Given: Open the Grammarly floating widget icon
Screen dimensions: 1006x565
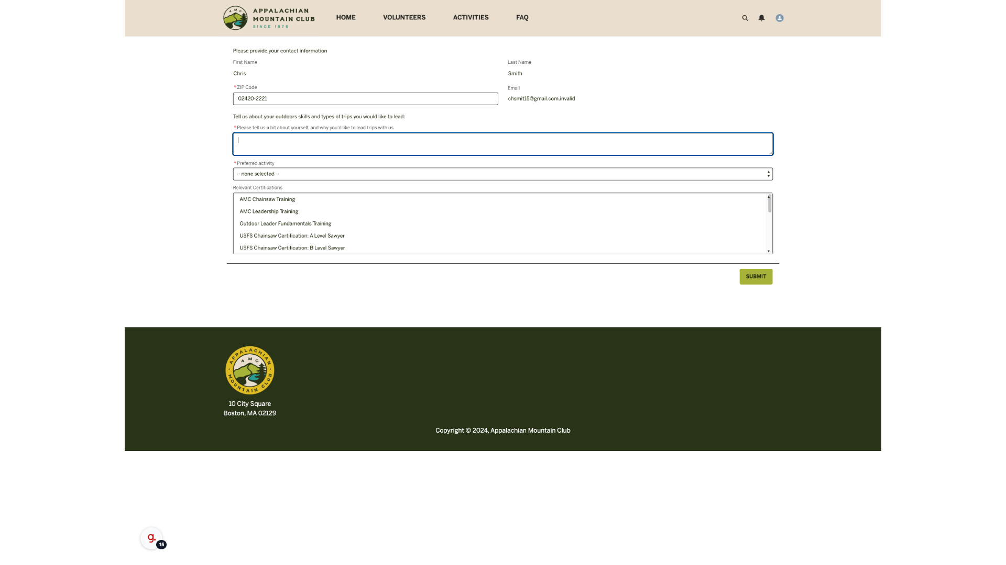Looking at the screenshot, I should point(151,537).
